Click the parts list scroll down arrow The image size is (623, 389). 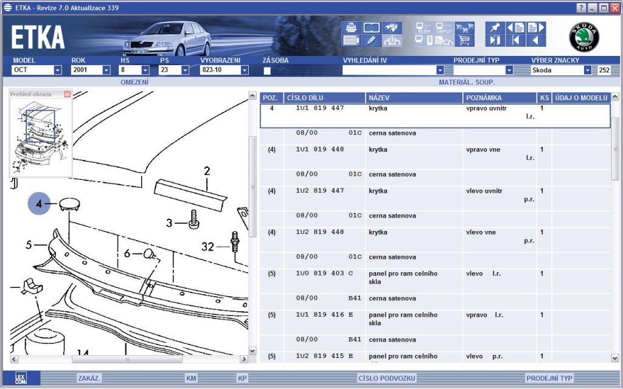pyautogui.click(x=615, y=358)
